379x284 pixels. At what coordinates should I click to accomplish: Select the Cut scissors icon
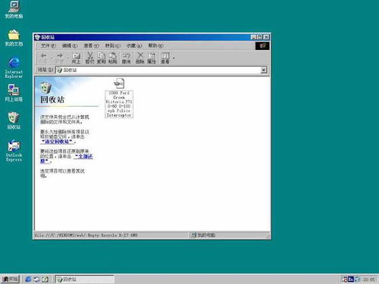click(x=89, y=58)
